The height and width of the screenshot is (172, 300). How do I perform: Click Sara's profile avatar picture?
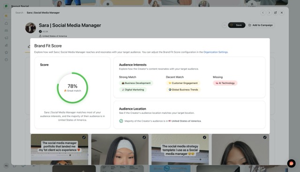point(30,28)
